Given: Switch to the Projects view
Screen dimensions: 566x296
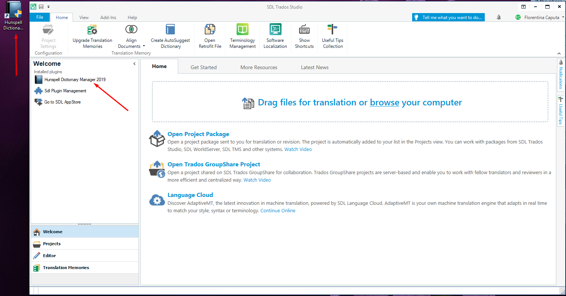Looking at the screenshot, I should (85, 244).
